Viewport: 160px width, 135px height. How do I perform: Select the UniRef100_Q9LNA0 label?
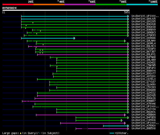pyautogui.click(x=143, y=41)
